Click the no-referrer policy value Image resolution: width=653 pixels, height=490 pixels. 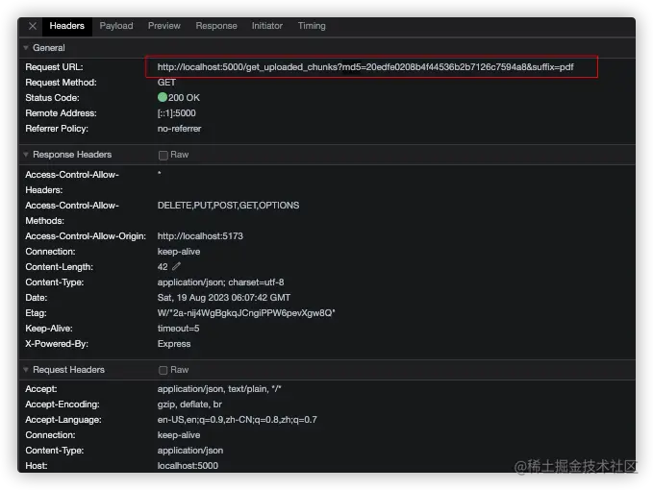[x=179, y=129]
